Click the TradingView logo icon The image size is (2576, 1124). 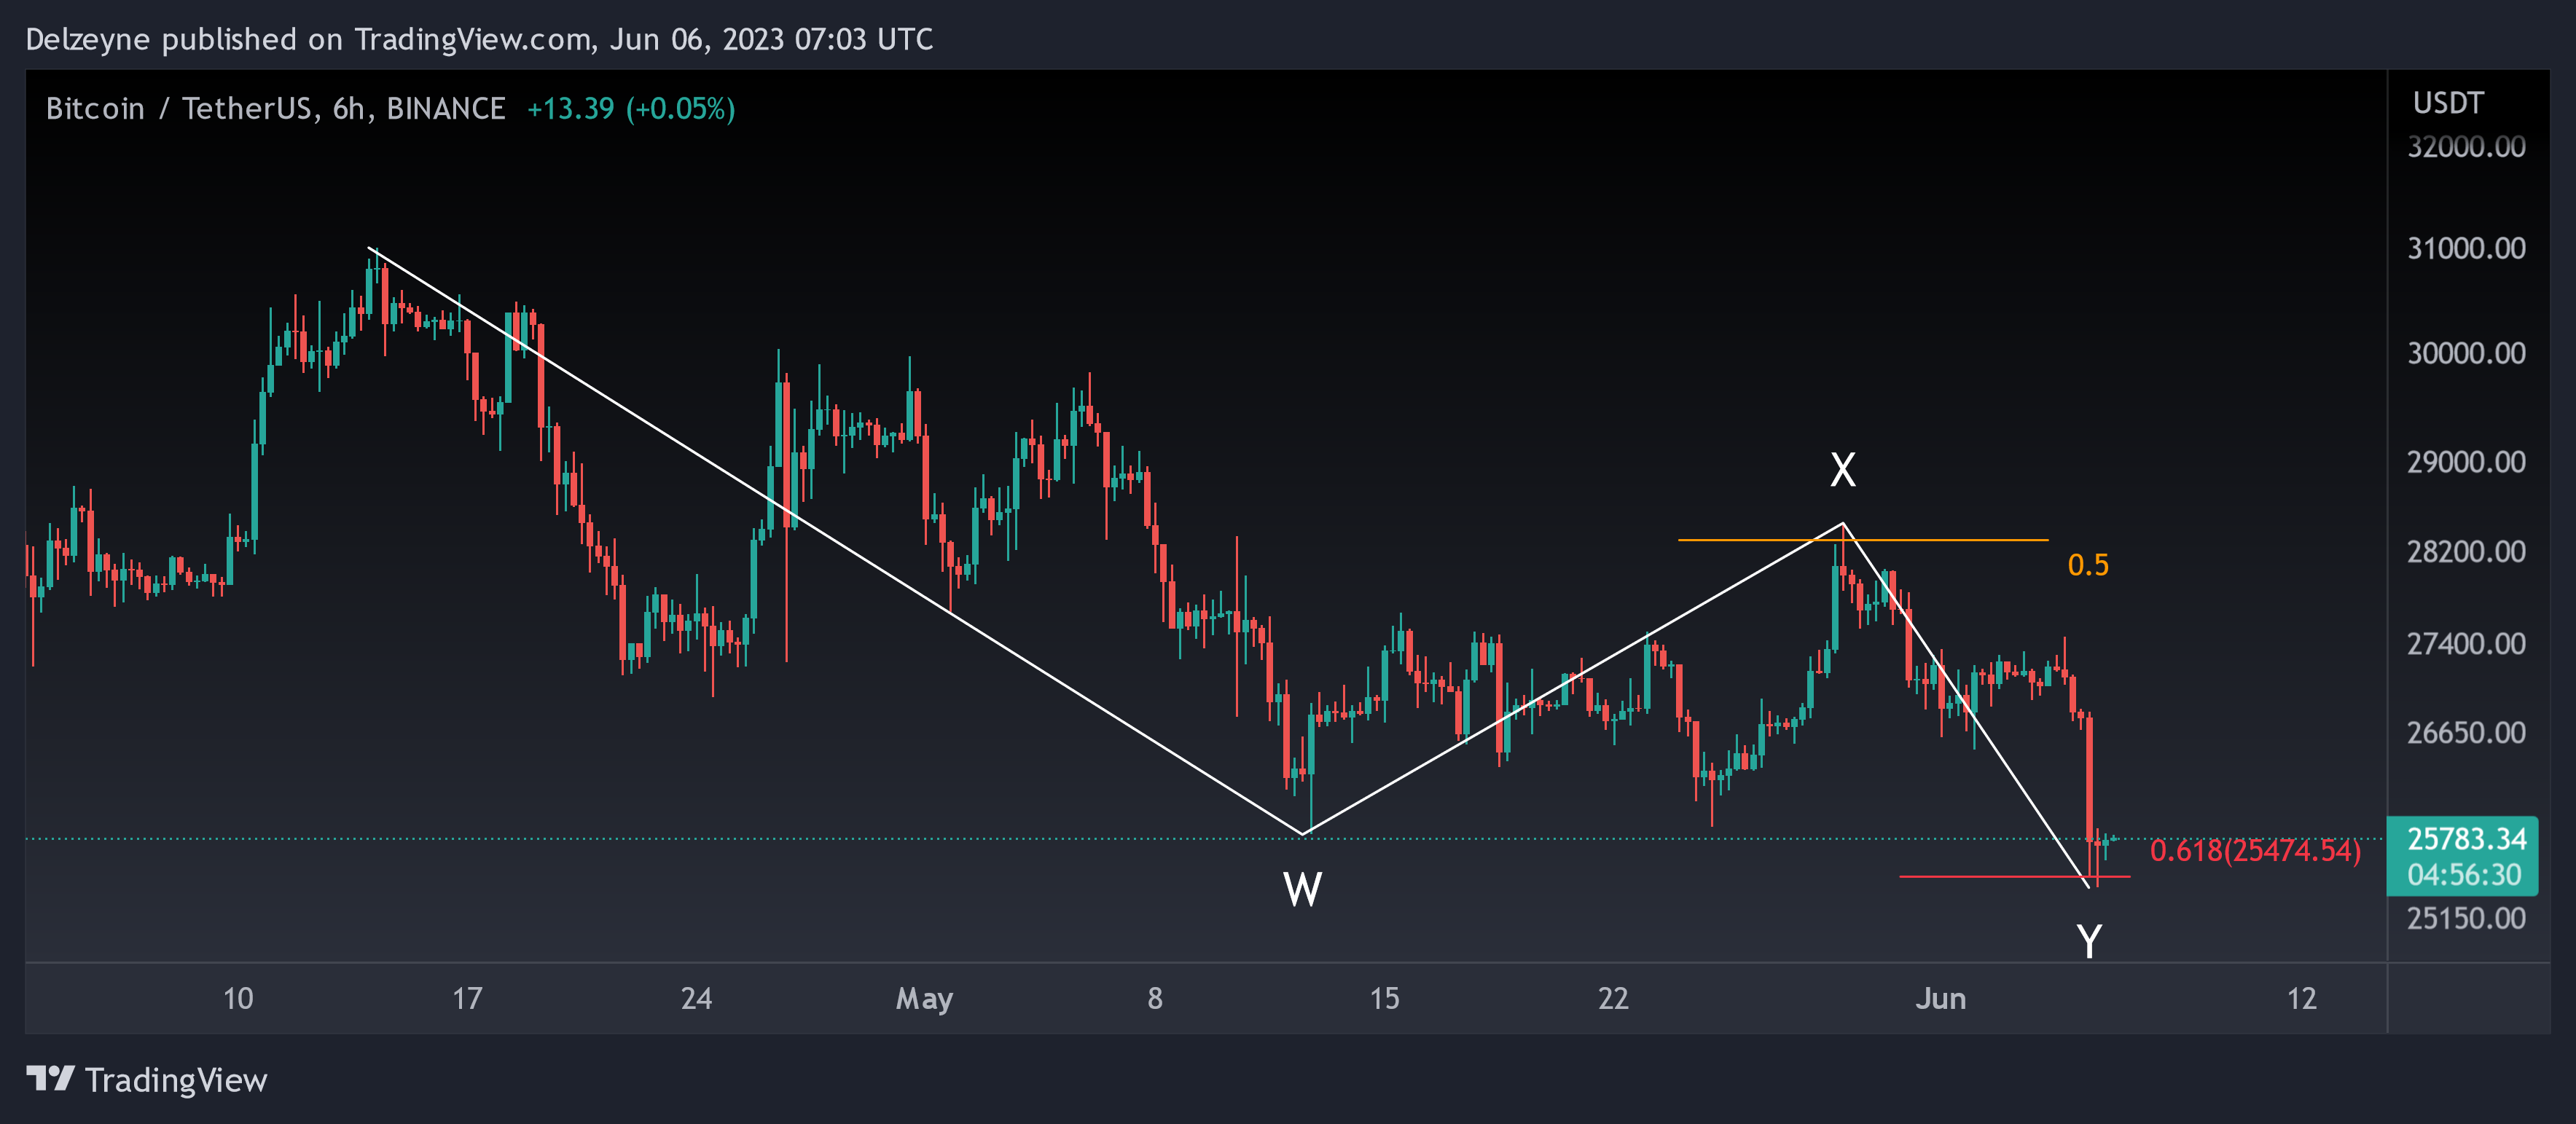(x=50, y=1079)
